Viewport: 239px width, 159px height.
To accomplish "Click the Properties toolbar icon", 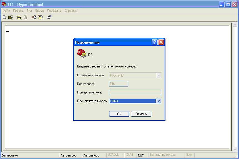I will pos(49,17).
